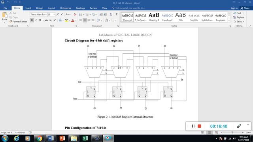Click the Format Painter tool

18,21
